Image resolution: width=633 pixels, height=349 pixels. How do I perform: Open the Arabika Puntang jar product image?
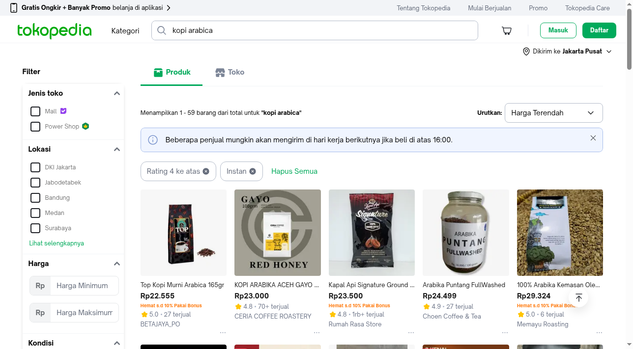pos(466,233)
